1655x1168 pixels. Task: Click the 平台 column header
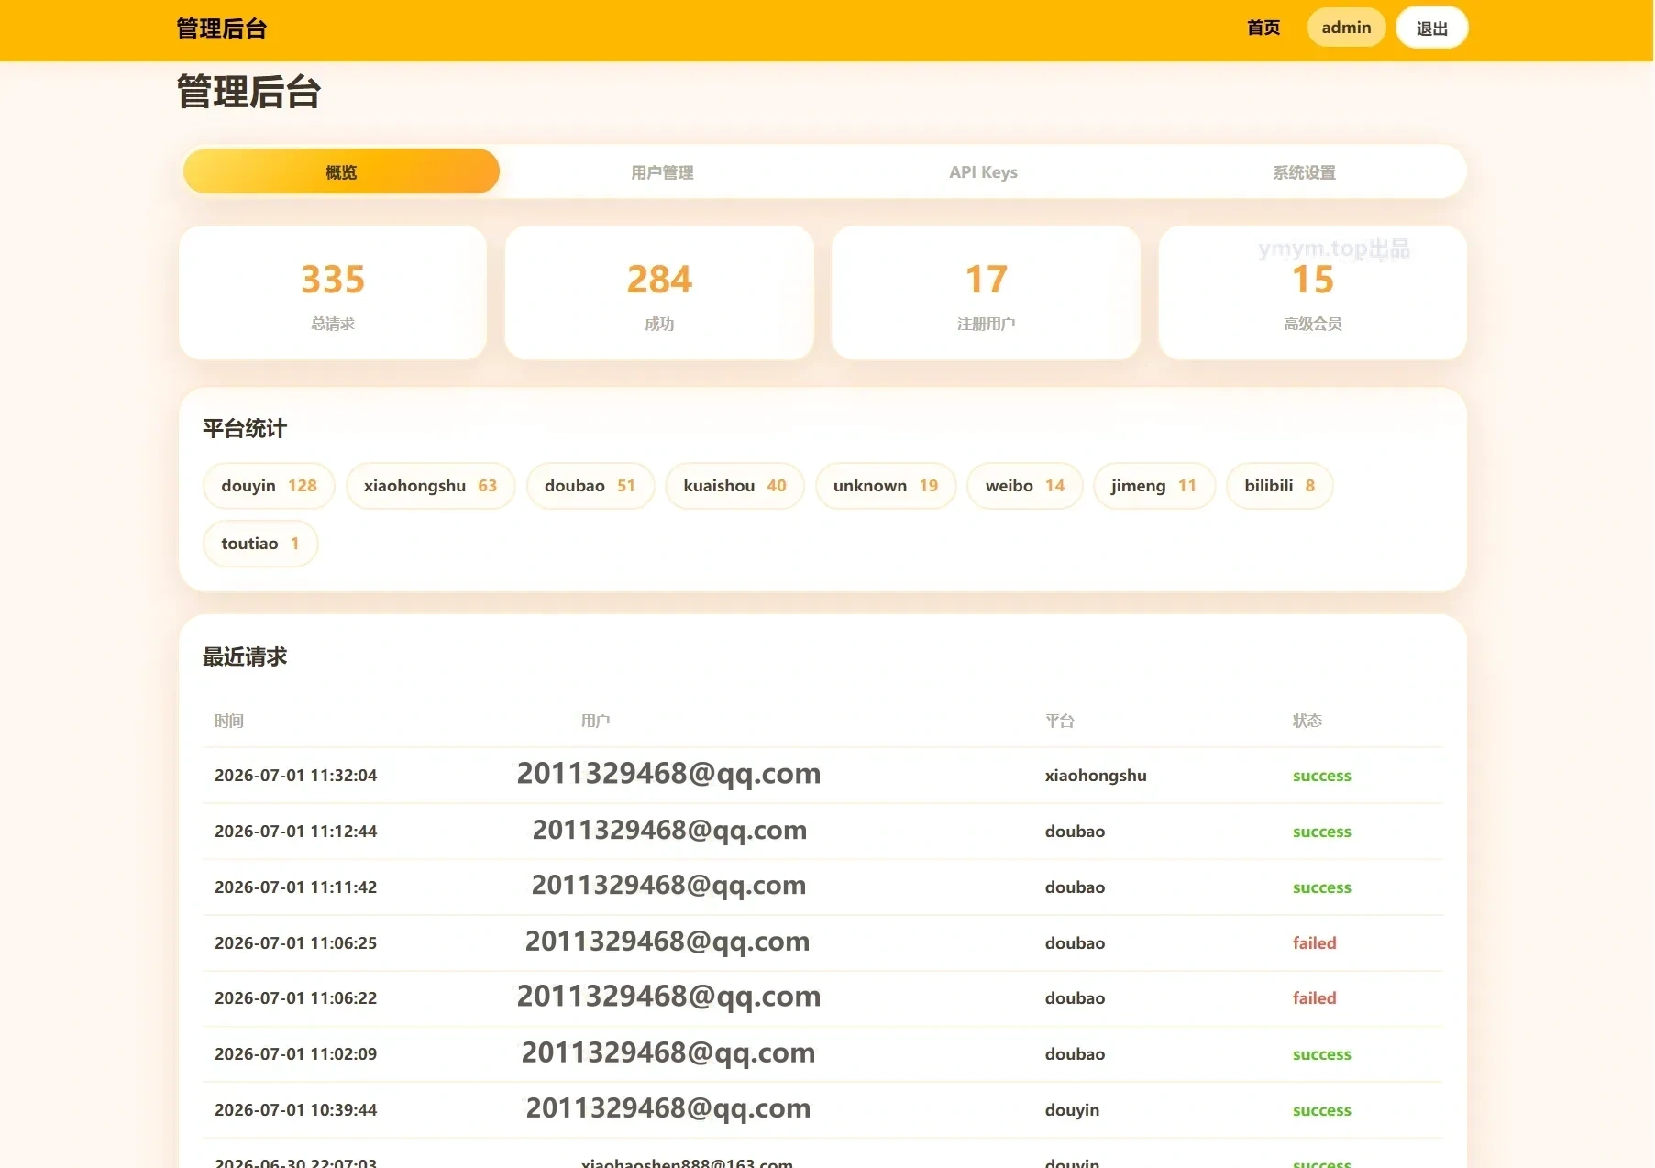pos(1059,721)
